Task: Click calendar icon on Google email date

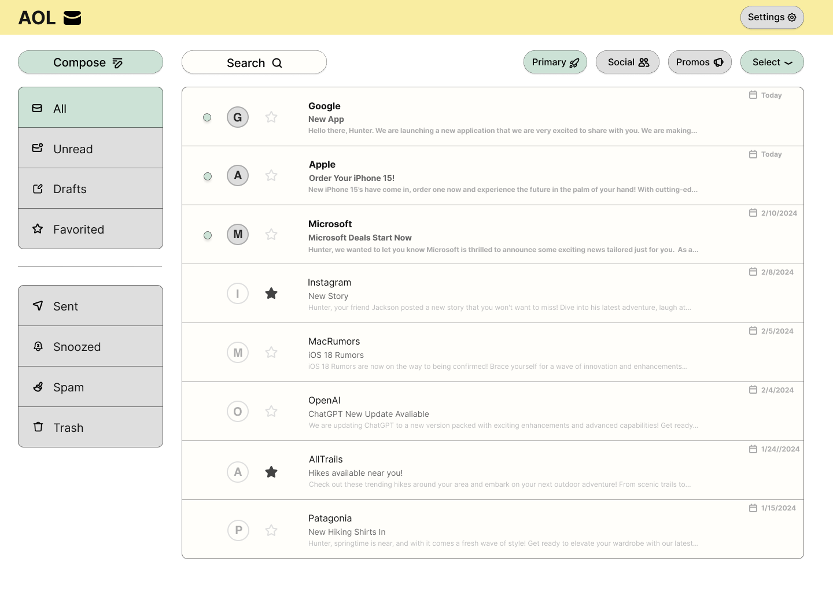Action: click(753, 95)
